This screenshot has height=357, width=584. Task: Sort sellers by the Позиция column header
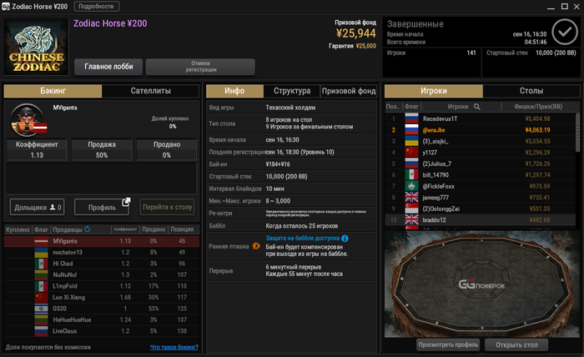(182, 229)
